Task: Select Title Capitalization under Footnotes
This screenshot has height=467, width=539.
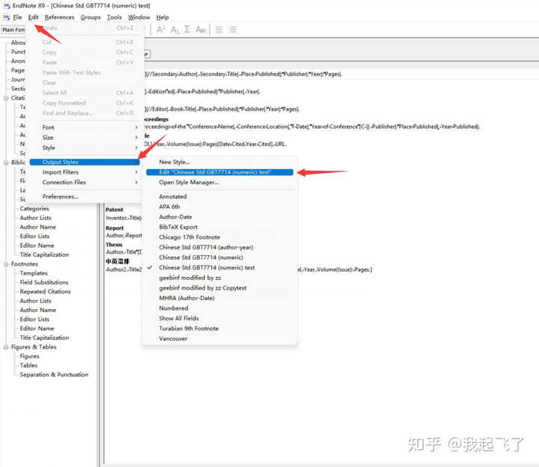Action: point(44,338)
